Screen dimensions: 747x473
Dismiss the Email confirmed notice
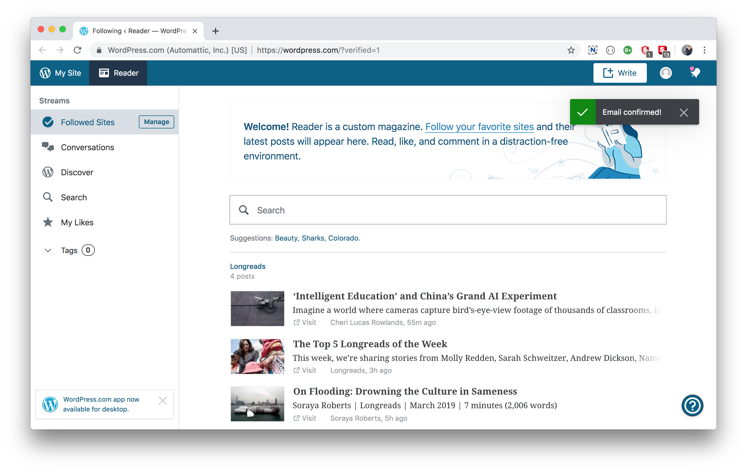click(x=683, y=112)
